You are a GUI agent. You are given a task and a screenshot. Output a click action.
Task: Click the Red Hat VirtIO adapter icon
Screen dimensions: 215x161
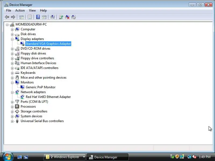pyautogui.click(x=22, y=97)
